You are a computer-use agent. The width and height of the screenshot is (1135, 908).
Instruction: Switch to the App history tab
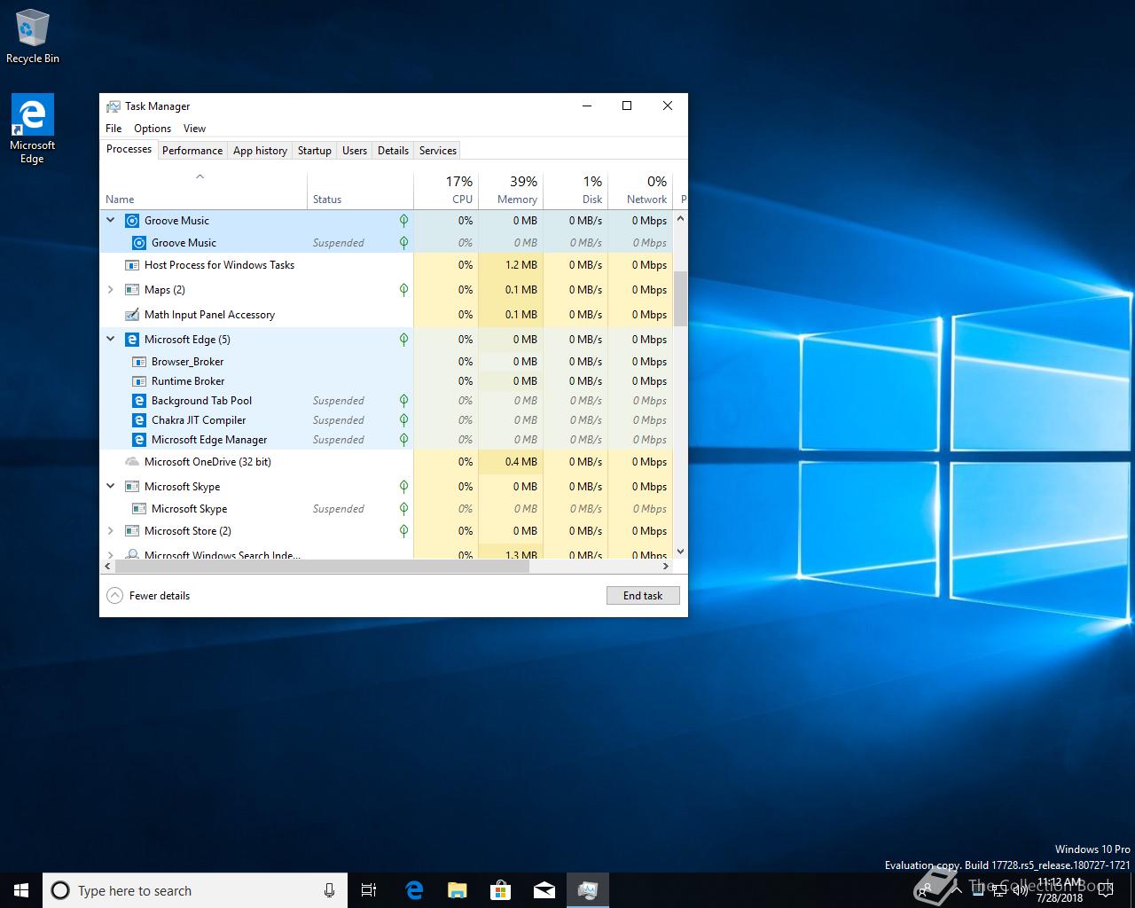[260, 151]
